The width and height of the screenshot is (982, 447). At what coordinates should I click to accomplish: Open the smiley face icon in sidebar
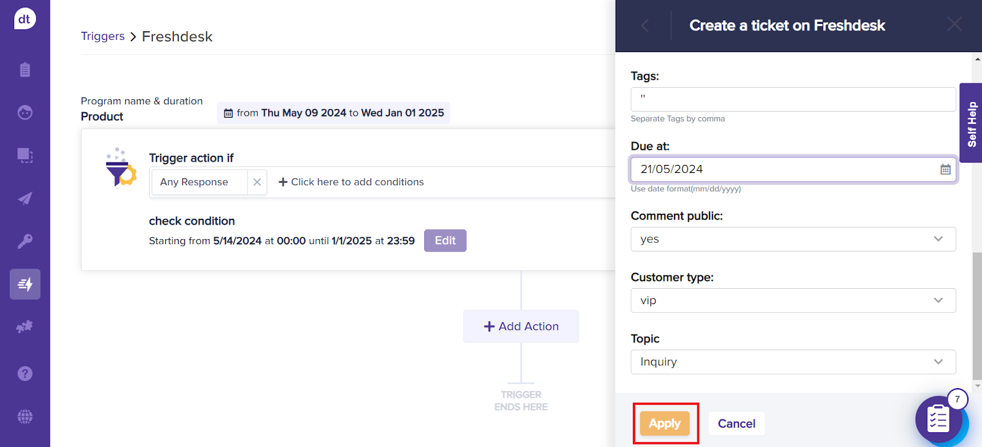click(25, 113)
